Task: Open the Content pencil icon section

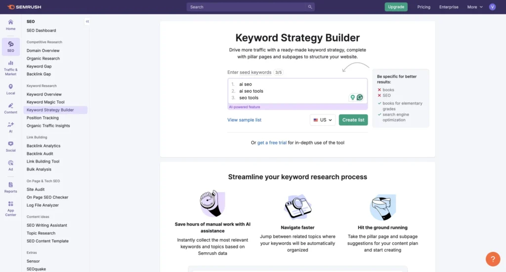Action: pyautogui.click(x=11, y=108)
